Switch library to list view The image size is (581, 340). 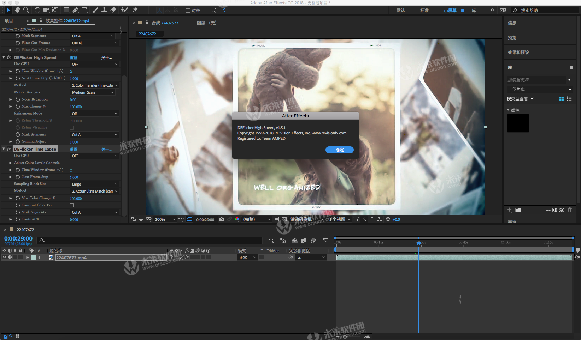tap(569, 99)
